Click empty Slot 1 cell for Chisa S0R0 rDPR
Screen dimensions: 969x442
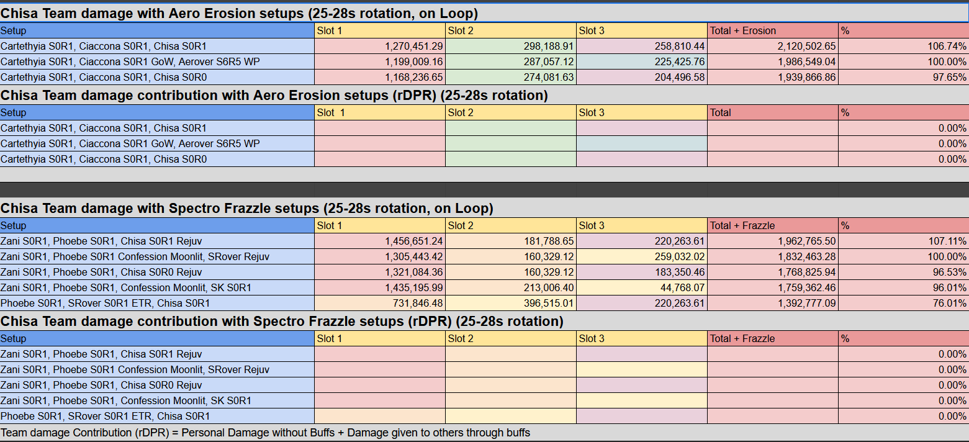pos(380,159)
